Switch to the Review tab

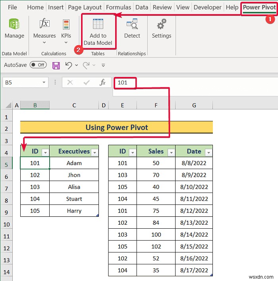coord(162,8)
